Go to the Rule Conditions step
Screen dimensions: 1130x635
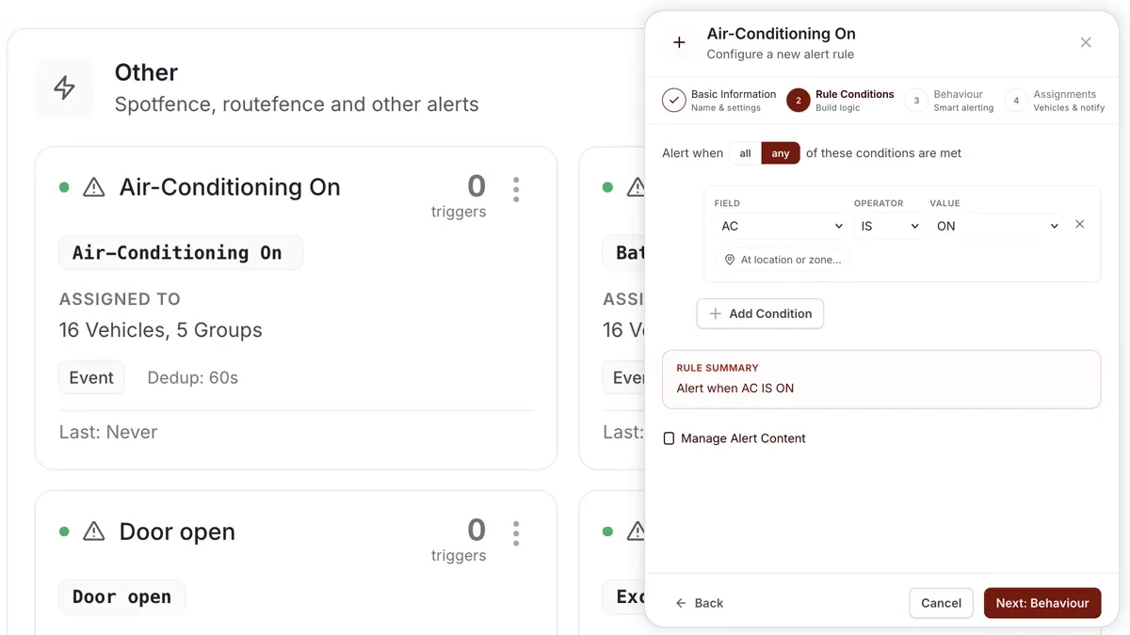tap(841, 101)
